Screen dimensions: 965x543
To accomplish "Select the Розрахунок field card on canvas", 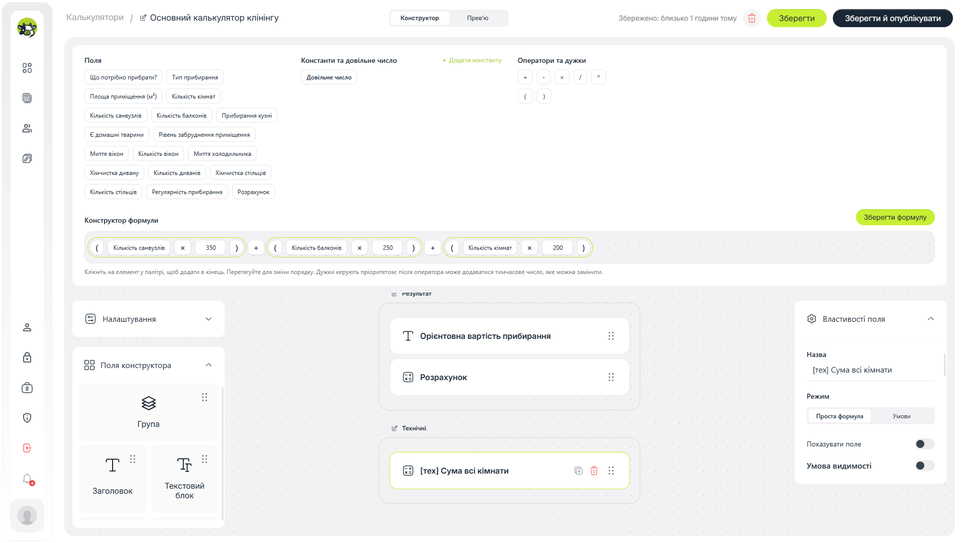I will pos(509,377).
